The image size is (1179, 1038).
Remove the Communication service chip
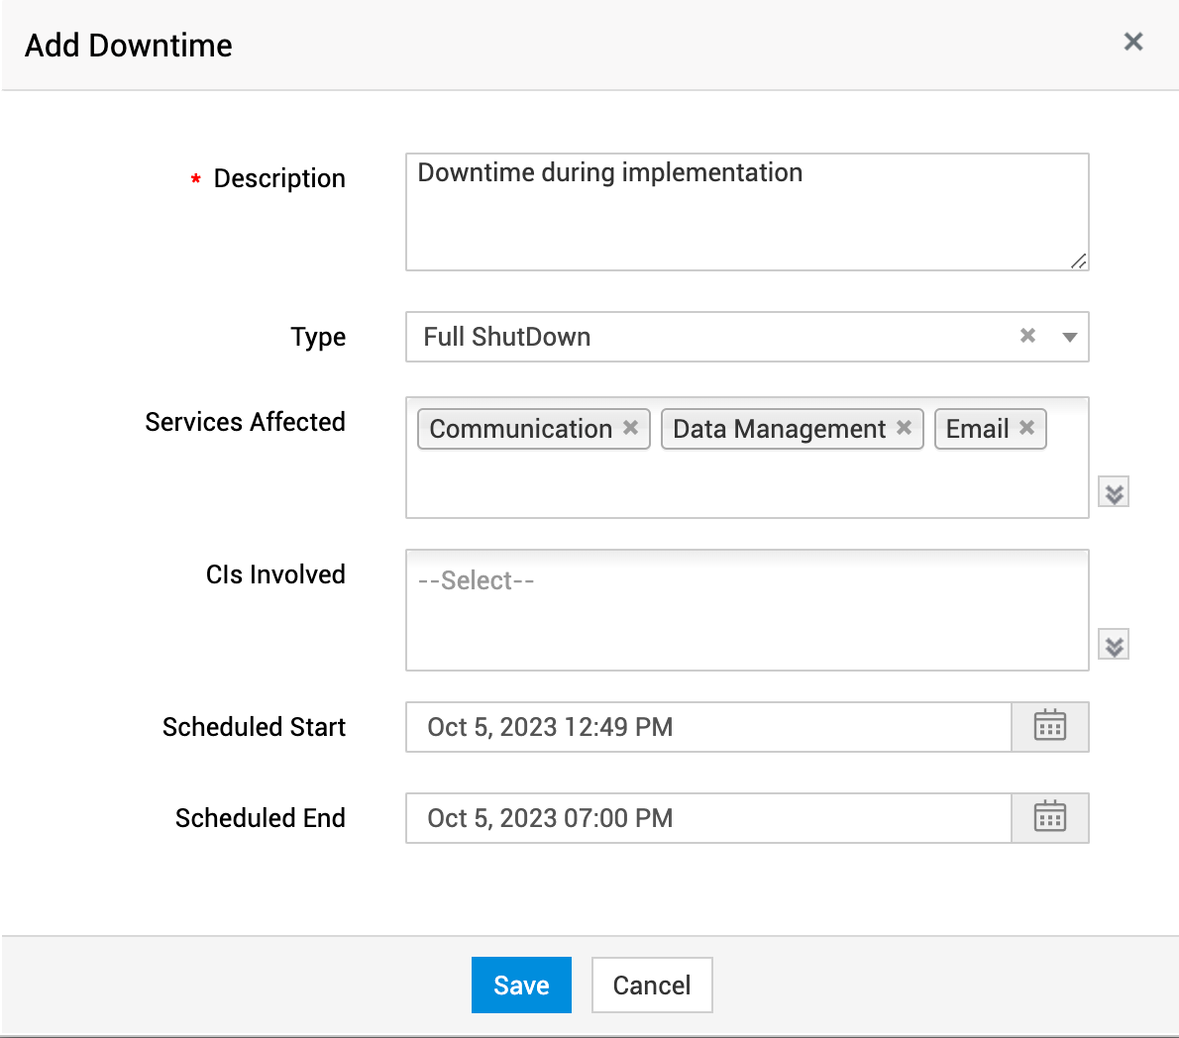[x=631, y=428]
